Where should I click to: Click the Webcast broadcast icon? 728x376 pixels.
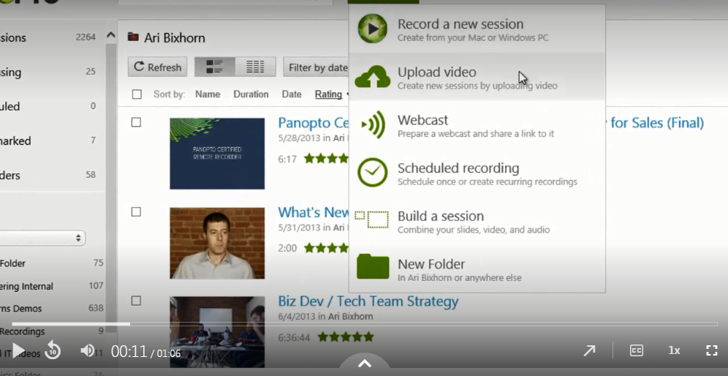tap(373, 125)
